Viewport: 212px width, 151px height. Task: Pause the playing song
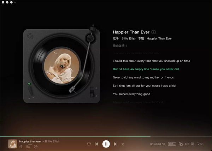click(x=106, y=144)
